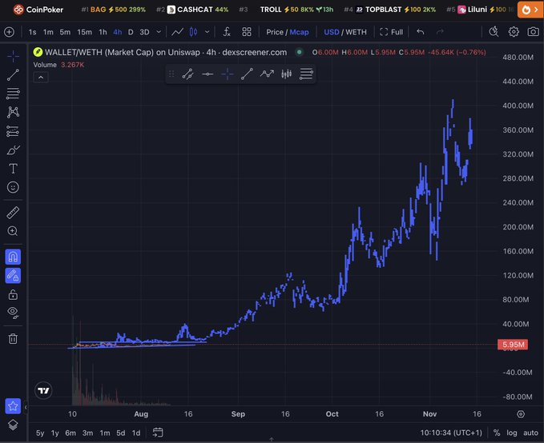This screenshot has height=443, width=544.
Task: Activate the zoom in tool
Action: (x=13, y=231)
